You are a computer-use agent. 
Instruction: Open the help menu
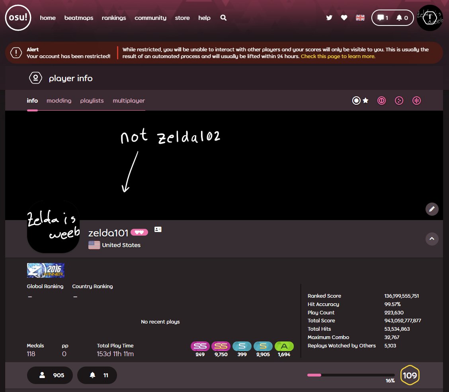pyautogui.click(x=204, y=18)
